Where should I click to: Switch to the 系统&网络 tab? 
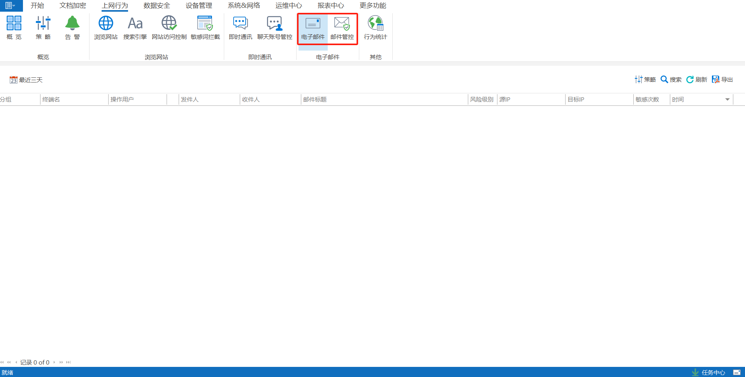(x=244, y=5)
